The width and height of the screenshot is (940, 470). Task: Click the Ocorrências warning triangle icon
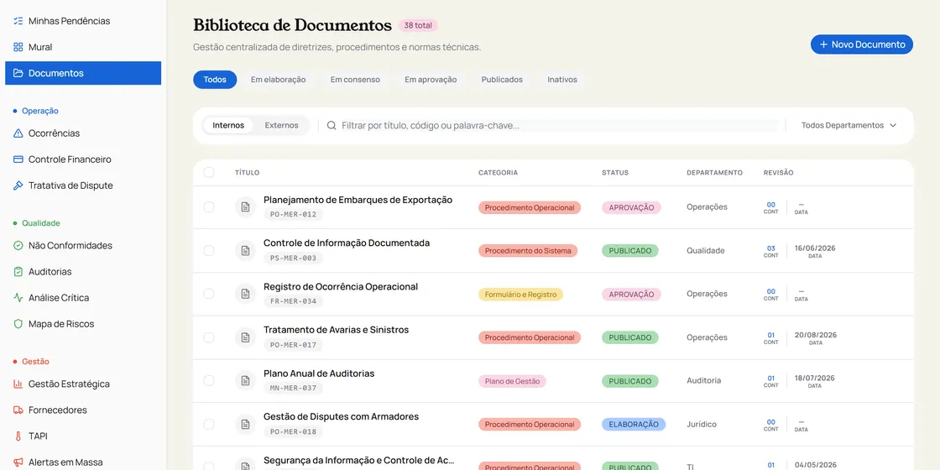pos(18,133)
